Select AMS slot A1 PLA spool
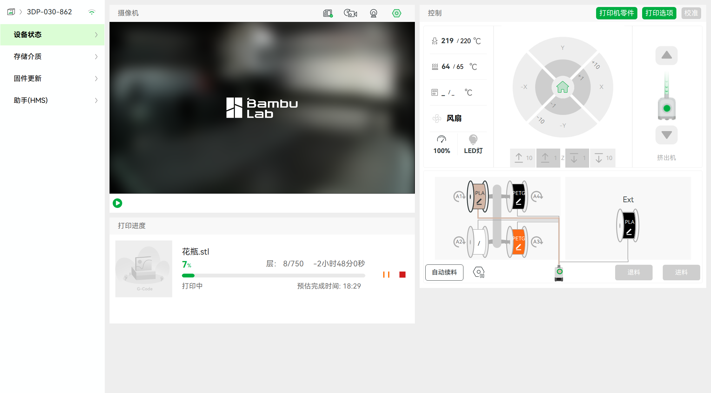The image size is (711, 393). point(478,196)
